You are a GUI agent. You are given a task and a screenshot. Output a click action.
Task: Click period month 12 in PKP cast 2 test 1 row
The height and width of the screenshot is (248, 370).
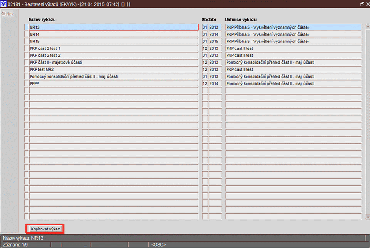(x=205, y=48)
